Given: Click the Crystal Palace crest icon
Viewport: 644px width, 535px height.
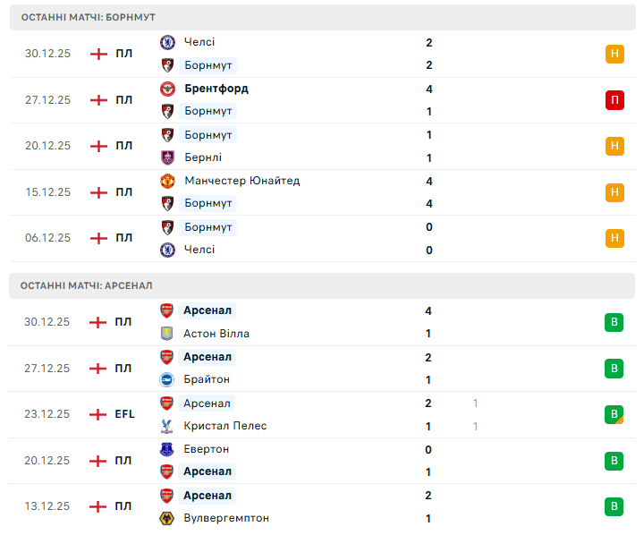Looking at the screenshot, I should click(x=167, y=426).
